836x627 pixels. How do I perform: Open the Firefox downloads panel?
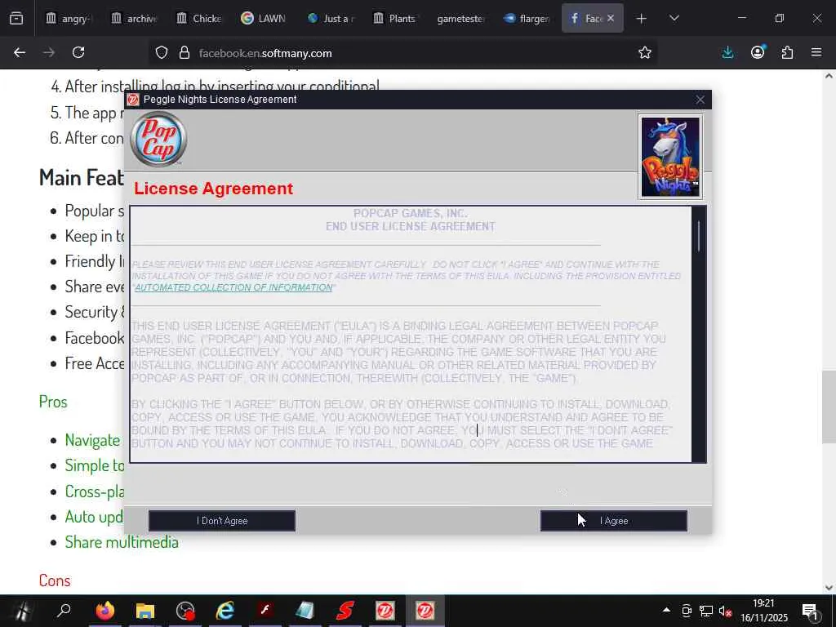pos(727,52)
